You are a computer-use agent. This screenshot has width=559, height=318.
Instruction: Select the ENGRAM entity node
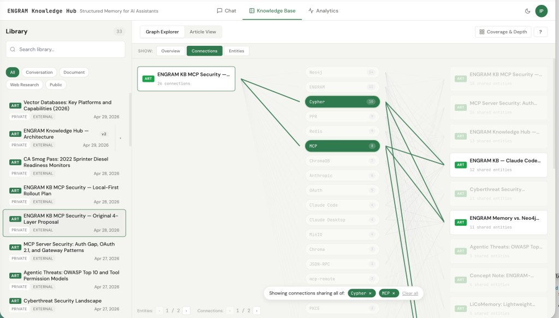[x=342, y=87]
